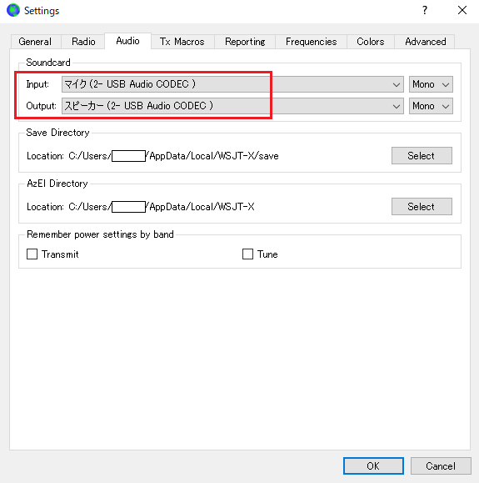The image size is (479, 483).
Task: Open the Input soundcard device dropdown
Action: (x=232, y=84)
